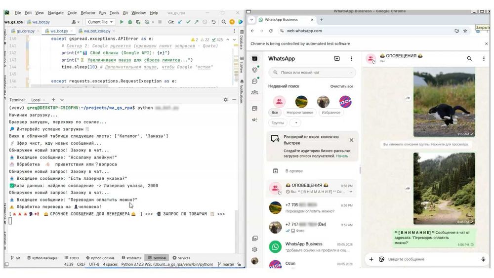Select the Непрочитанное chat filter
This screenshot has height=278, width=494.
pos(300,113)
